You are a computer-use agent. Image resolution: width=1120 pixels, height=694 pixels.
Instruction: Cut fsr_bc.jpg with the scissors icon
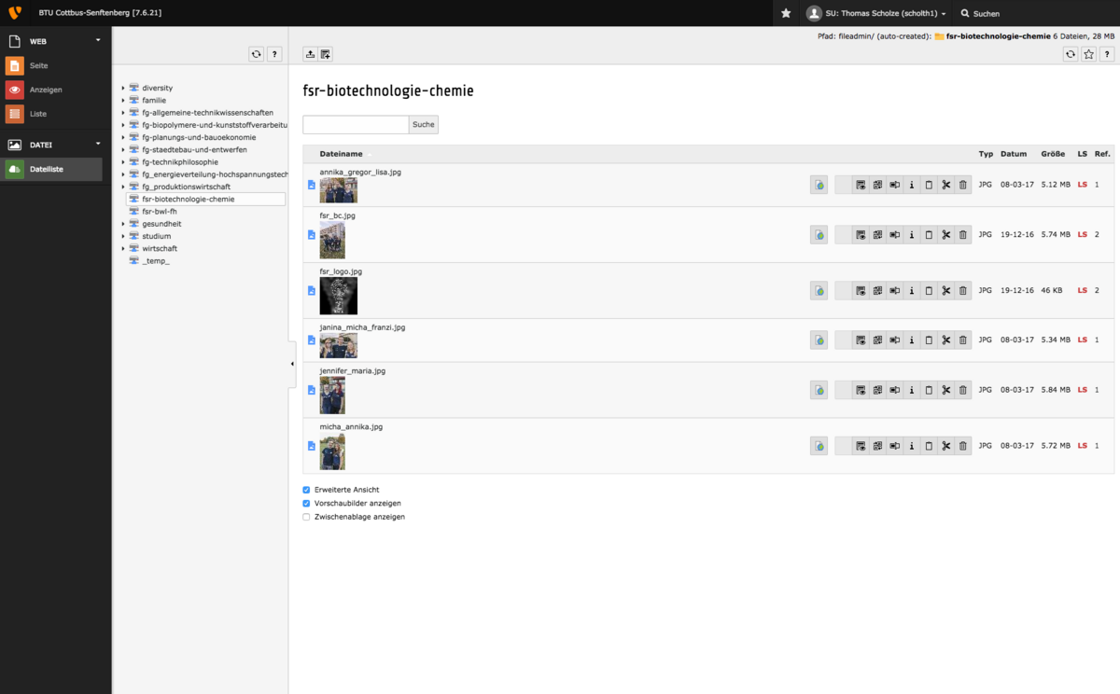945,234
